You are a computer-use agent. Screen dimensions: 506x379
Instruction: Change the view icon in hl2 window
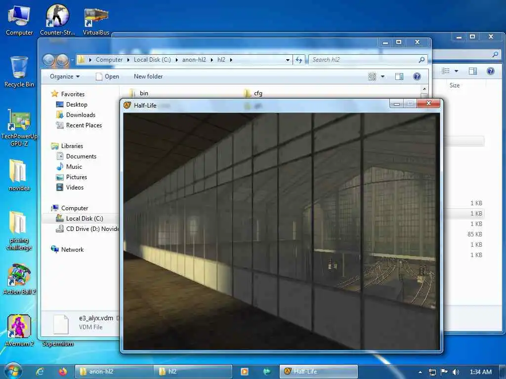coord(372,76)
